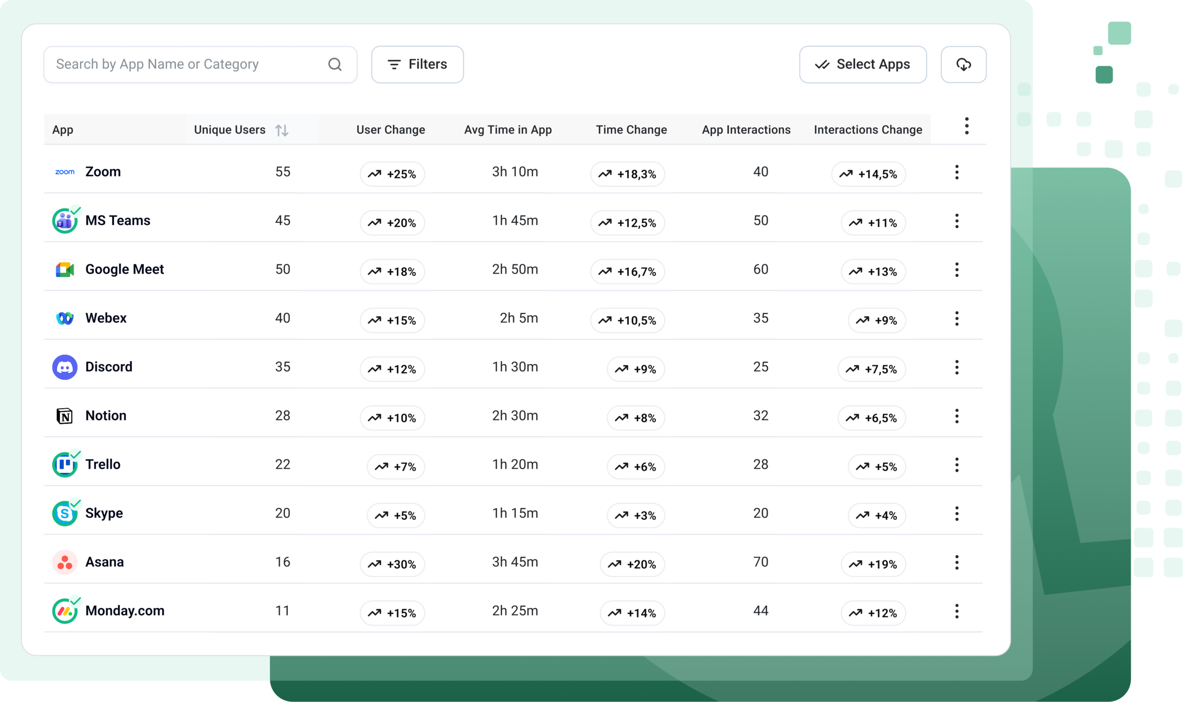
Task: Click the Notion app icon
Action: coord(65,416)
